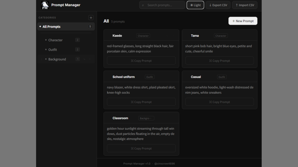Click the @cirocrow4696 credit in the footer
Screen dimensions: 298x167
(164, 163)
